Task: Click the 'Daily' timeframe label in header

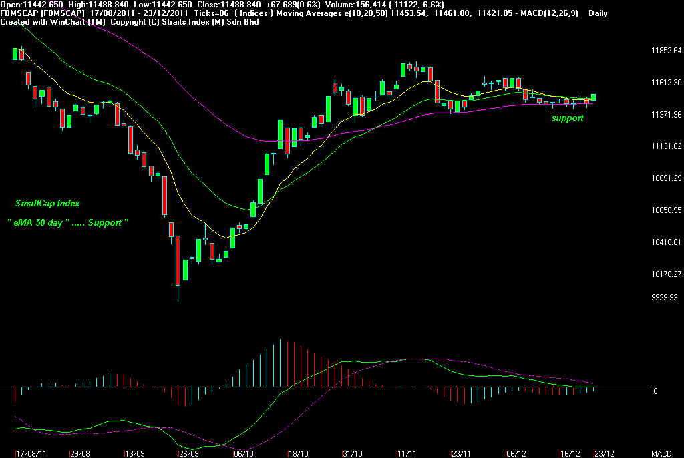Action: pos(598,13)
